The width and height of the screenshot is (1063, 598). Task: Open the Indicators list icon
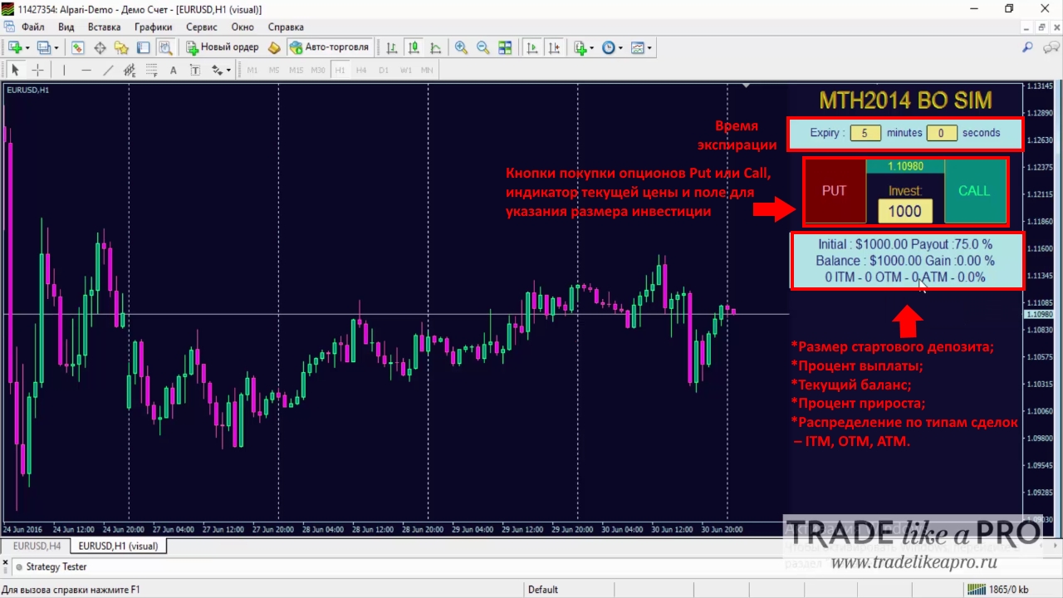580,48
